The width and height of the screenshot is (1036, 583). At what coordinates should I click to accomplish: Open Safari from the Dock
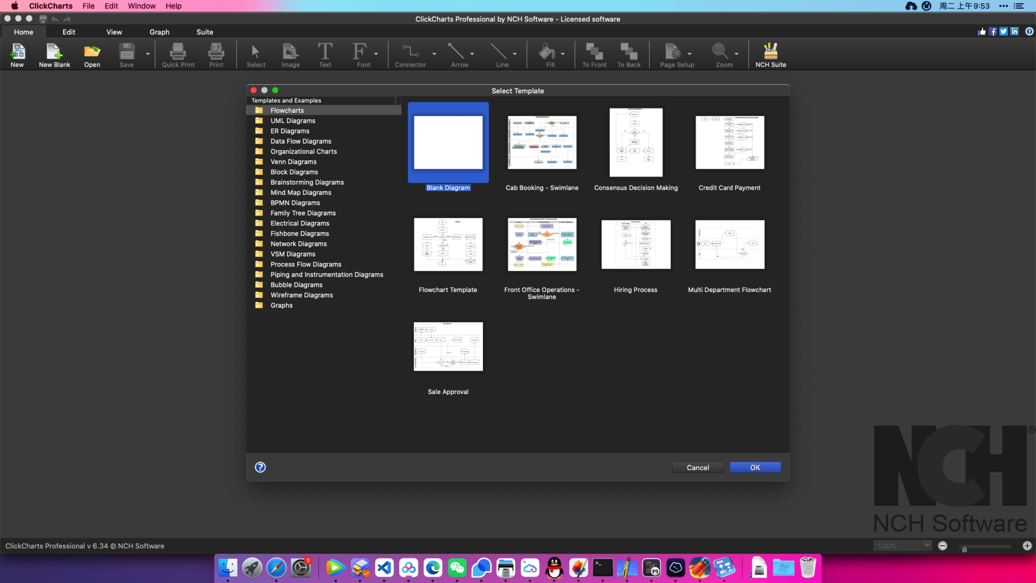tap(276, 568)
